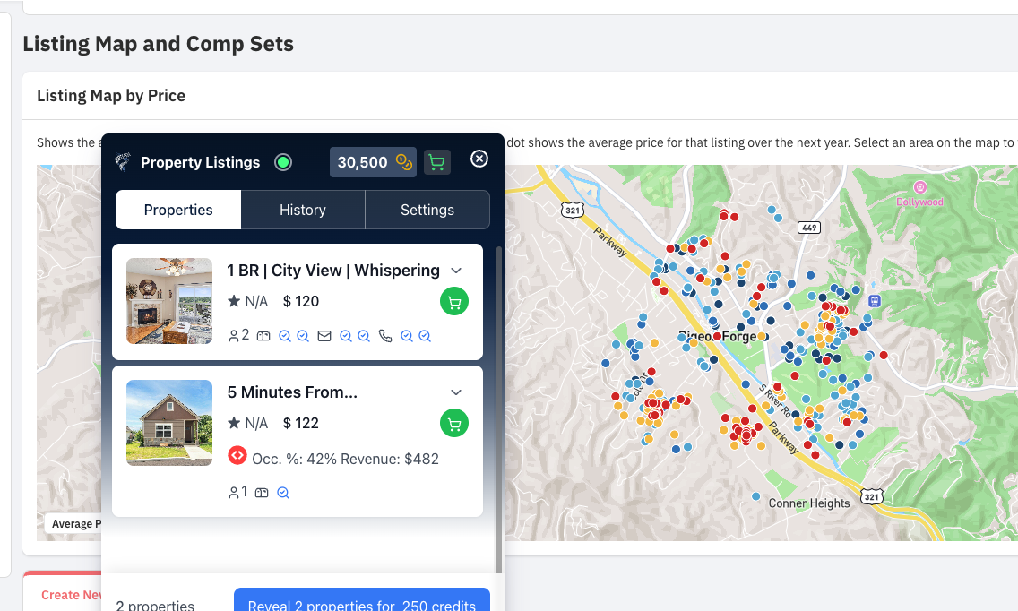Expand the 5 Minutes From listing details
The height and width of the screenshot is (611, 1018).
click(x=456, y=392)
